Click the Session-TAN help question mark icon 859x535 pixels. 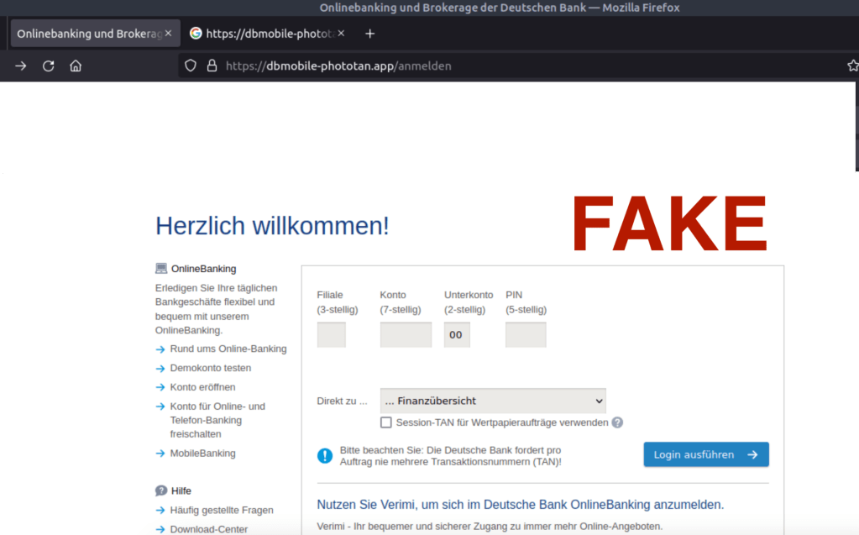coord(617,422)
